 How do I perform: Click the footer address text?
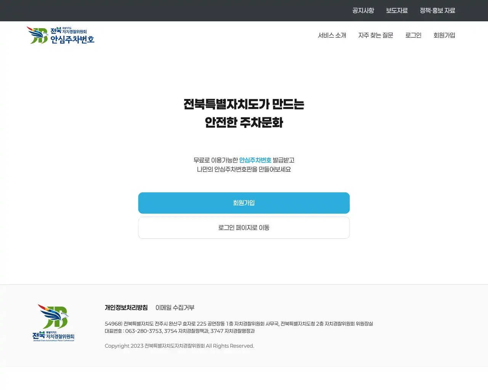[239, 323]
